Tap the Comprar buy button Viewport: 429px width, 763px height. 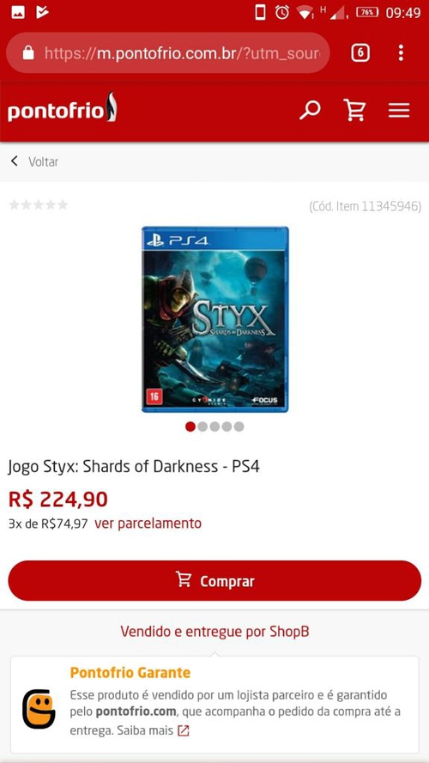click(x=214, y=581)
